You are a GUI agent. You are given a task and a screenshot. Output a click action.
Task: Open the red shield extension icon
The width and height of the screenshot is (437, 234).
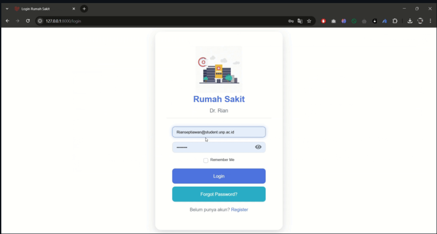pos(323,21)
